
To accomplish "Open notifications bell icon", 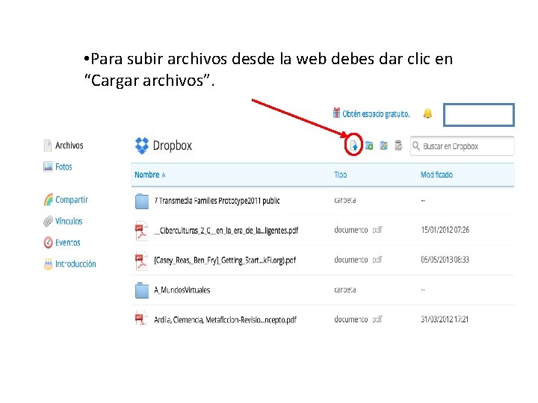I will (x=427, y=113).
